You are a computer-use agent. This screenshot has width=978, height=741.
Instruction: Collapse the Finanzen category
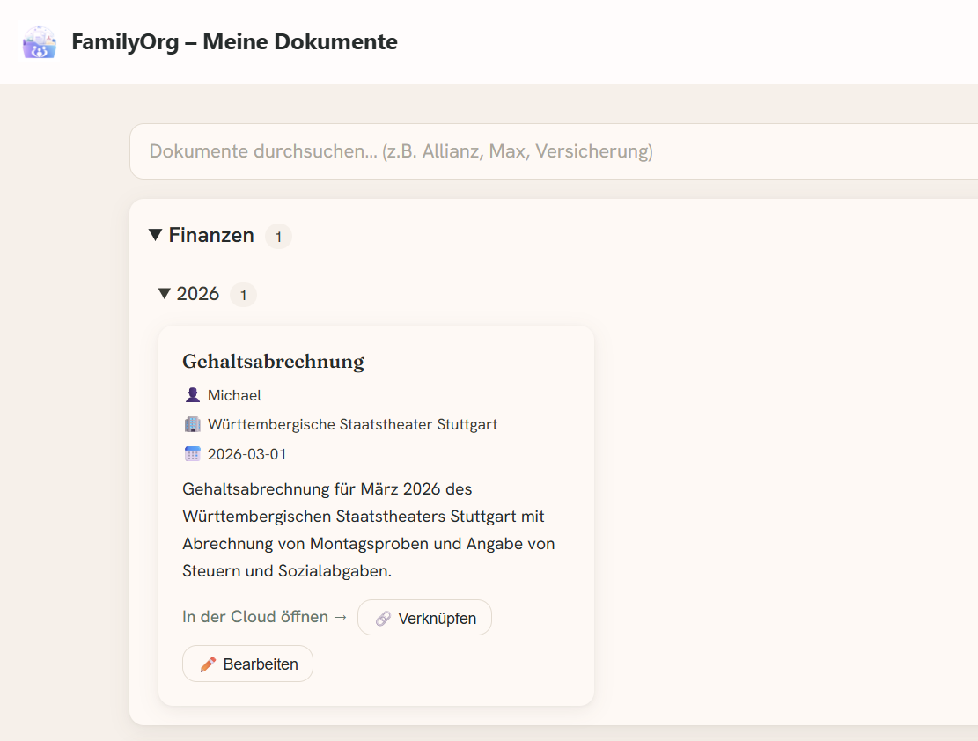(x=155, y=235)
